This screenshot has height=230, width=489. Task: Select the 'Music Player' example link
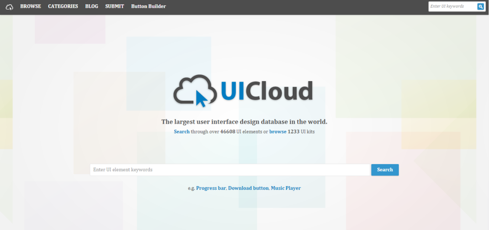pyautogui.click(x=286, y=188)
